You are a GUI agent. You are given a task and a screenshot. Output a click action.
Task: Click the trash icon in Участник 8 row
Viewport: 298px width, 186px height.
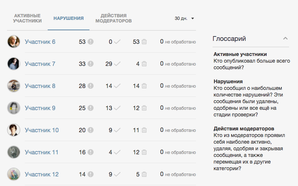tap(144, 86)
